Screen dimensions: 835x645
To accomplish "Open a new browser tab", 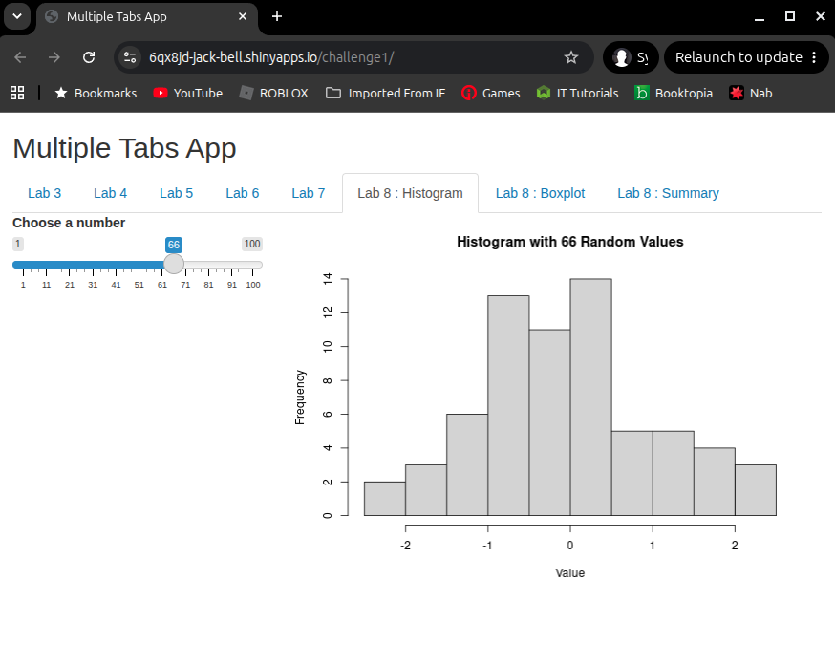I will 277,16.
